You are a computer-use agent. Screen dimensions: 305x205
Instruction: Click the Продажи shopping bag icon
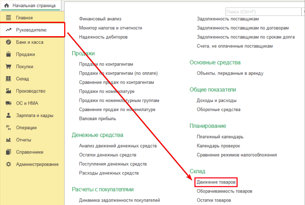[8, 54]
